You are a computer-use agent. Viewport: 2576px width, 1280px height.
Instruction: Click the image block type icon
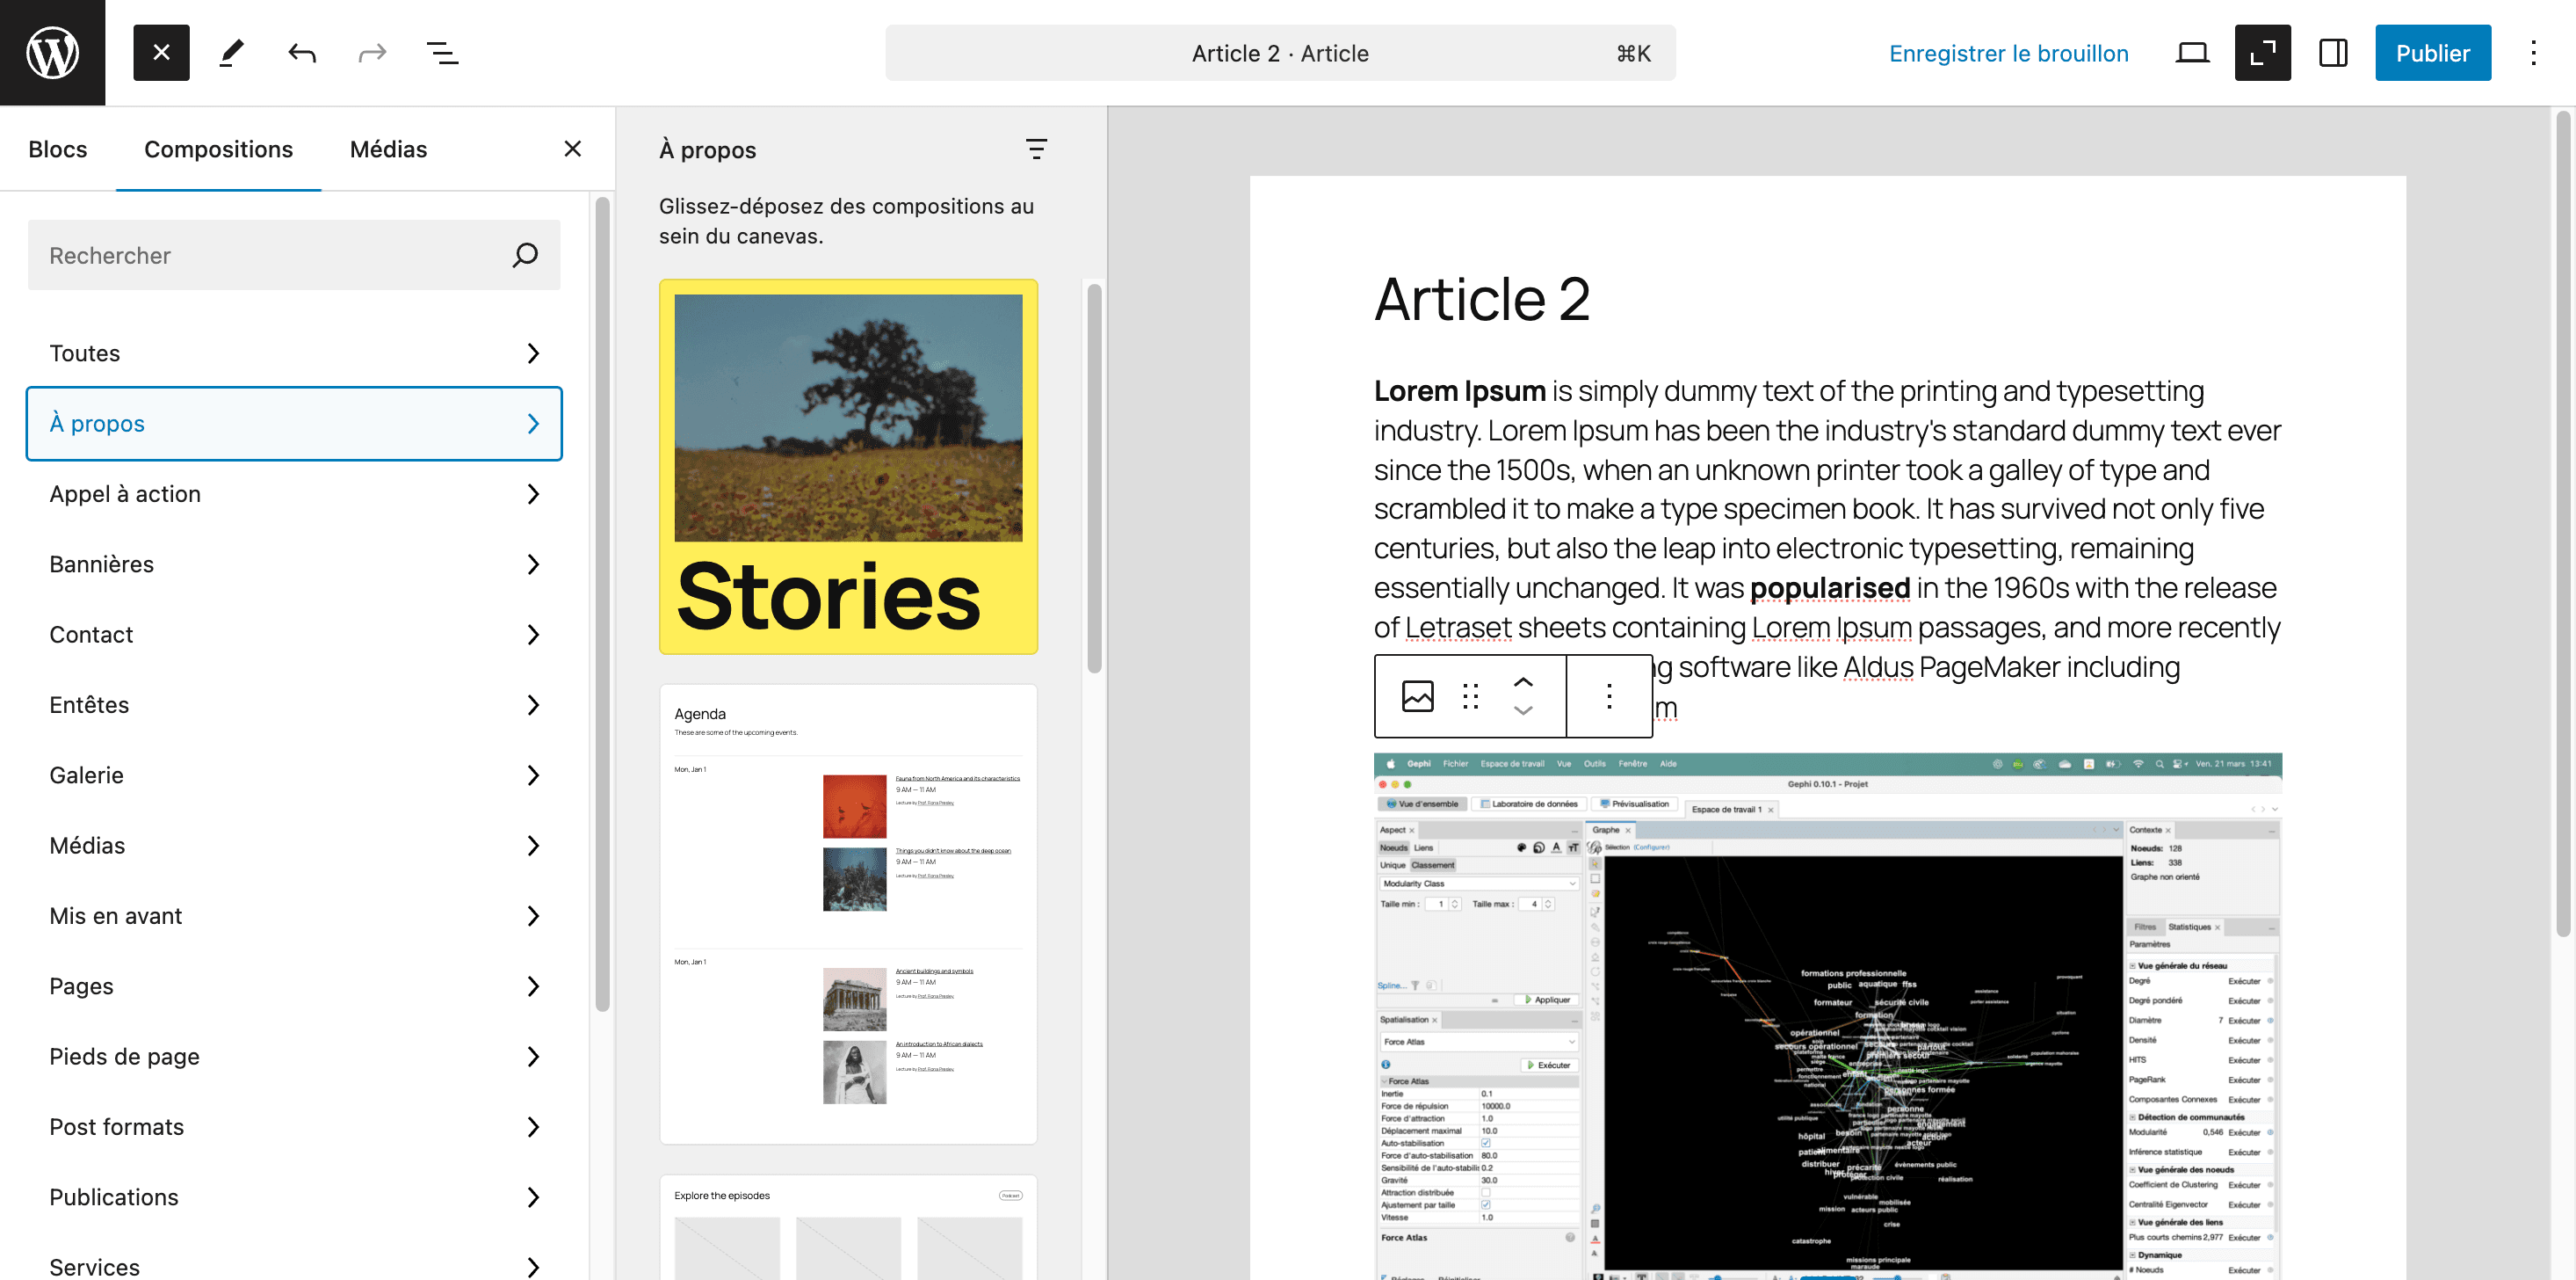(1417, 695)
